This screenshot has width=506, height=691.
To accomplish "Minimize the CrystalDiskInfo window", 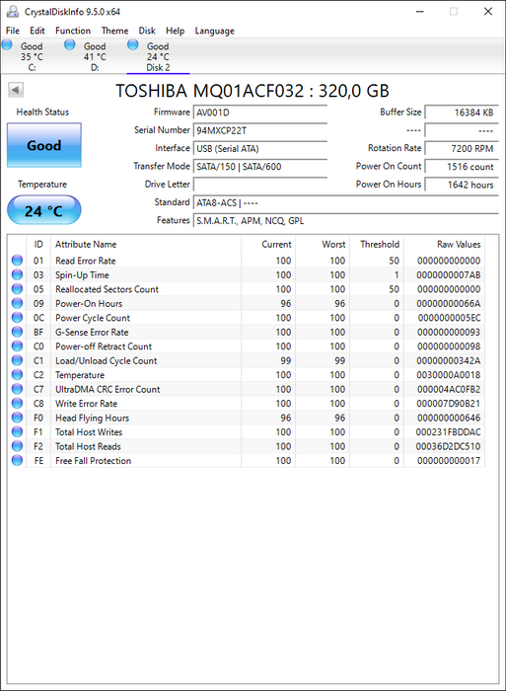I will point(419,12).
